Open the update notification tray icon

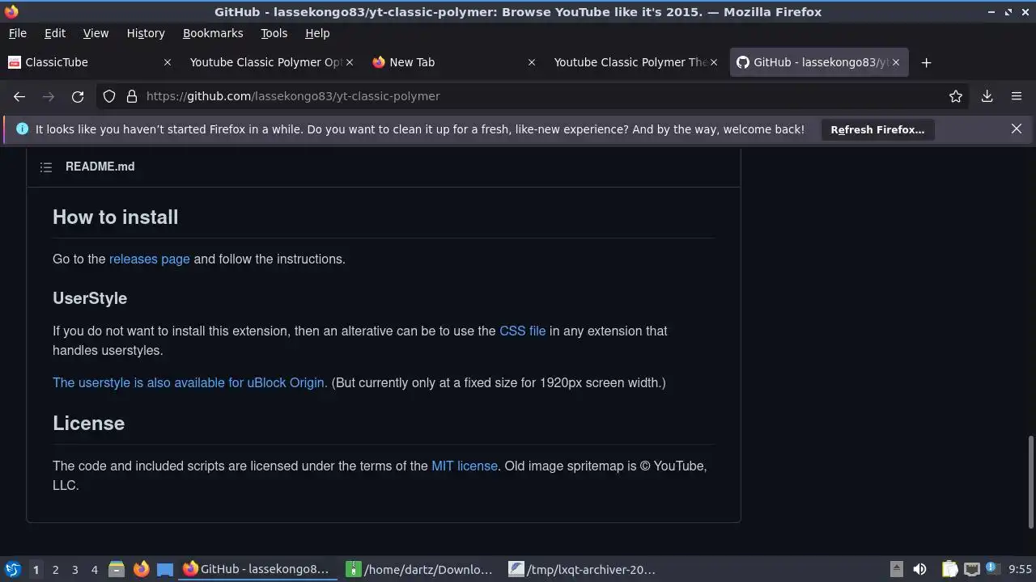(x=991, y=569)
